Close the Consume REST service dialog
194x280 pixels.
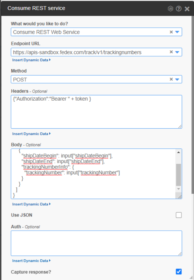(187, 9)
